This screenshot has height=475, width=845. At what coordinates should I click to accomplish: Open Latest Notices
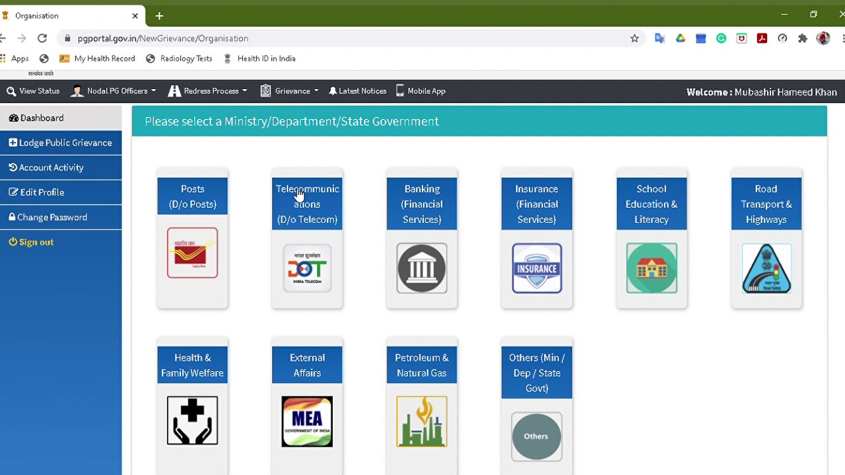(357, 91)
